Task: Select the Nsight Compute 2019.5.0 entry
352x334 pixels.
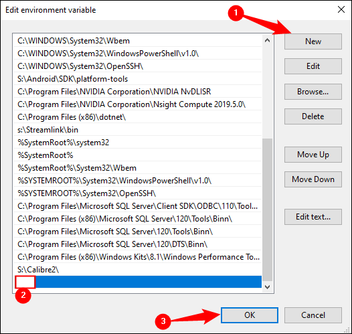Action: 137,104
